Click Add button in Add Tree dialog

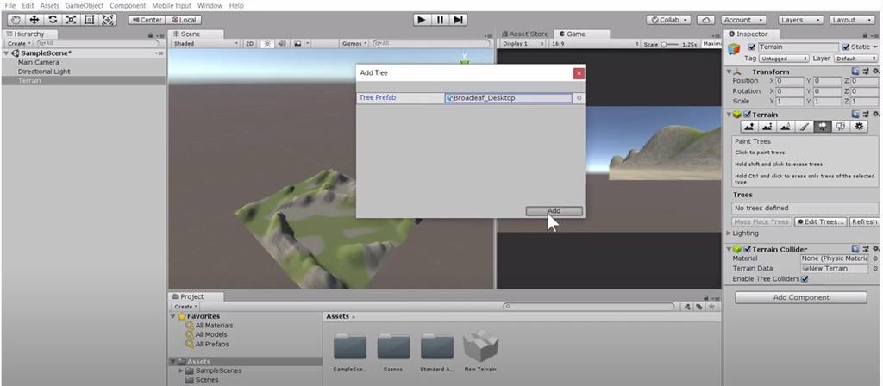point(554,211)
